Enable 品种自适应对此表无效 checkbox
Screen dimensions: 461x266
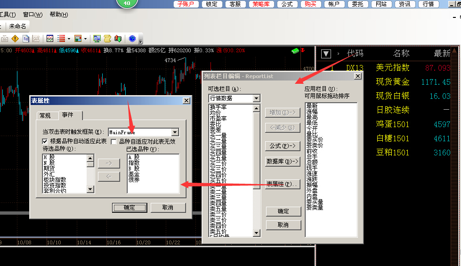pyautogui.click(x=113, y=142)
